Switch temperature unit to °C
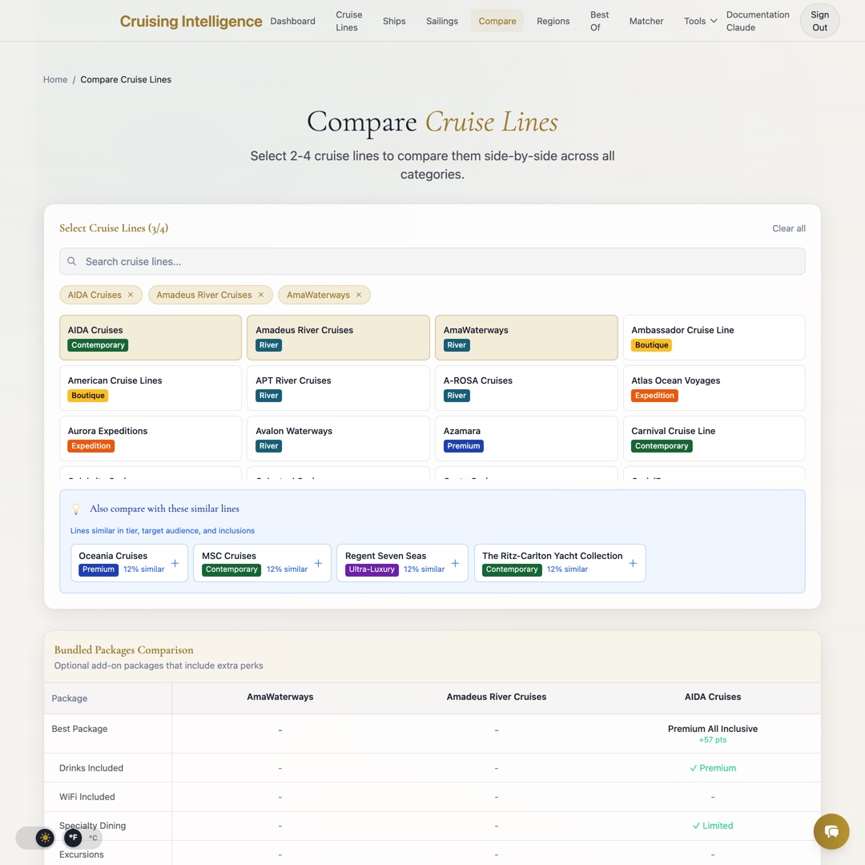 tap(93, 838)
